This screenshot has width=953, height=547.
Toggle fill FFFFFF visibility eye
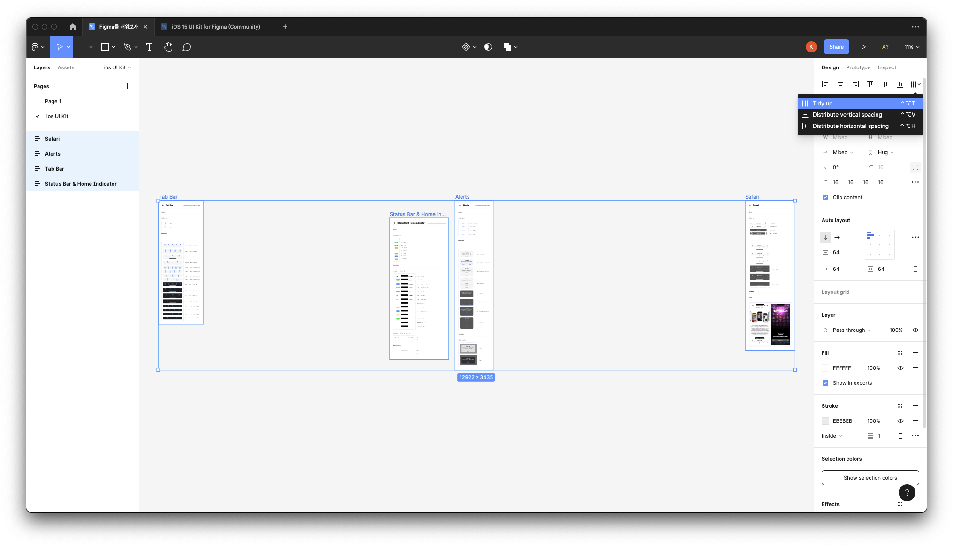coord(900,368)
